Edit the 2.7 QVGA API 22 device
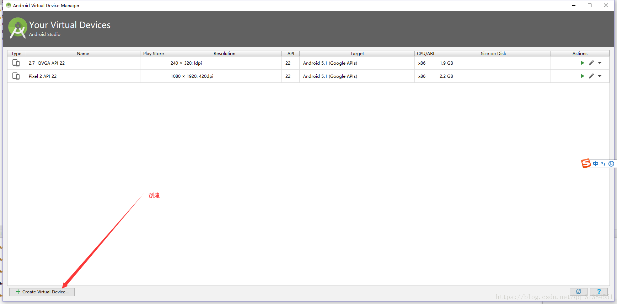Image resolution: width=617 pixels, height=304 pixels. pos(591,63)
